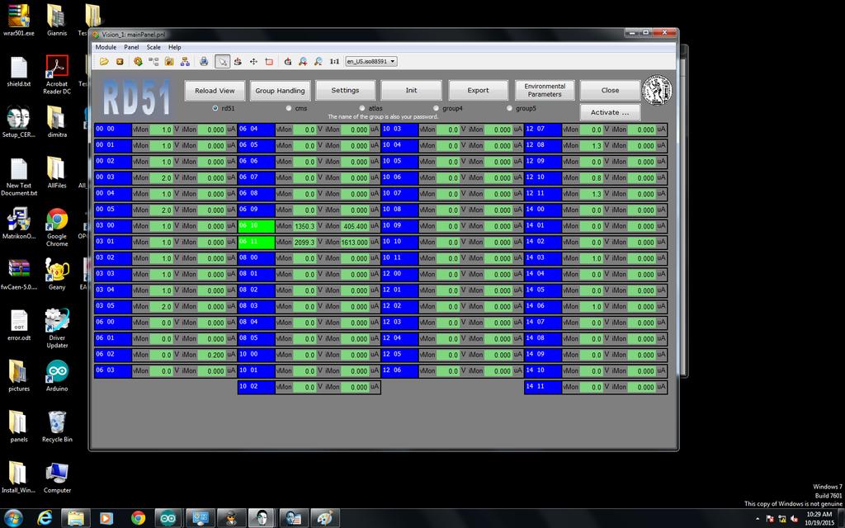
Task: Open the en_US.iso88591 language dropdown
Action: [x=371, y=61]
